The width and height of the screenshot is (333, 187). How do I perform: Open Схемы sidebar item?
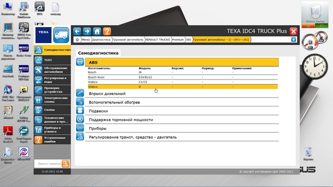click(52, 110)
